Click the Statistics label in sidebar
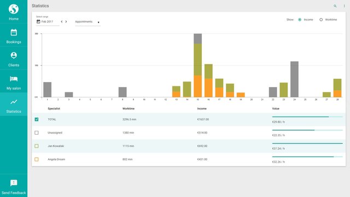Viewport: 350px width, 197px height. click(x=14, y=112)
